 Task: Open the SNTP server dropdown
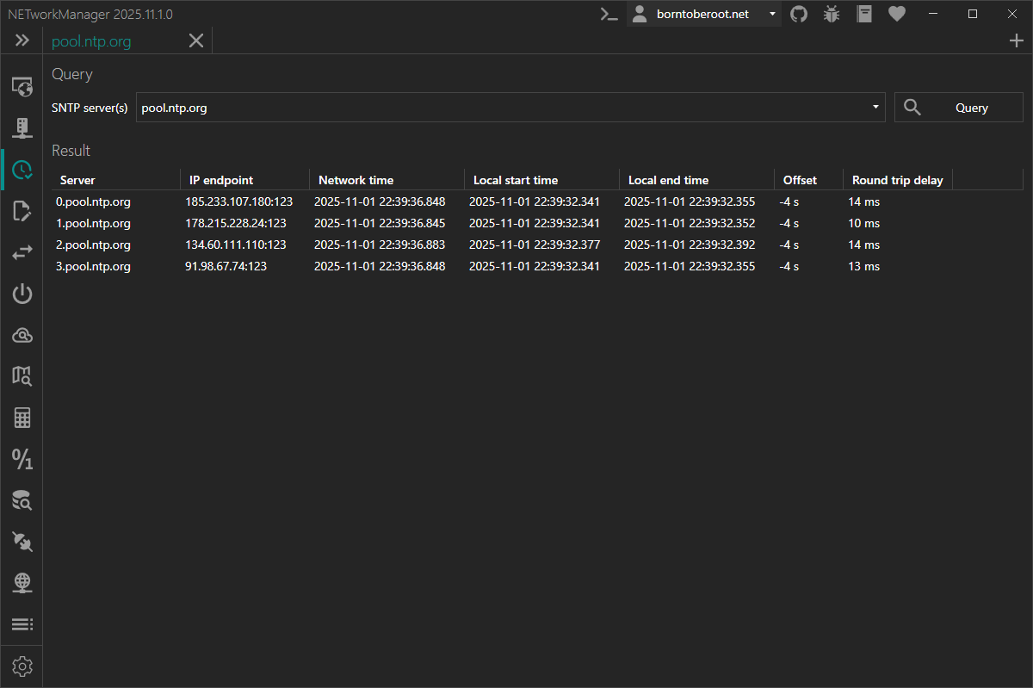(x=875, y=107)
